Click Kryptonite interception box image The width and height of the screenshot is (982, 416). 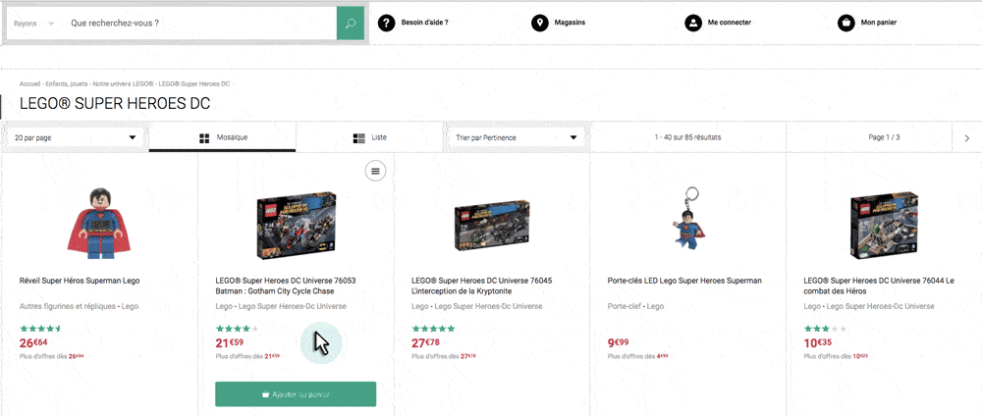click(x=492, y=224)
